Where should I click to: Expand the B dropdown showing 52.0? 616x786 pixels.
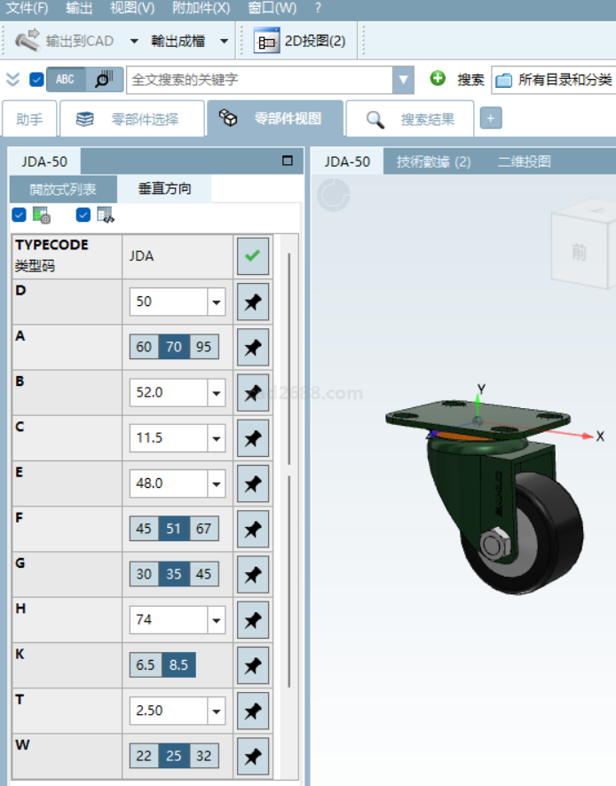click(x=216, y=392)
